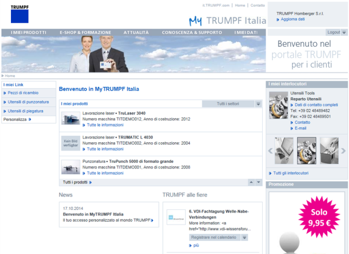The width and height of the screenshot is (349, 254).
Task: Open the I MIEI PRODOTTI menu
Action: click(29, 33)
